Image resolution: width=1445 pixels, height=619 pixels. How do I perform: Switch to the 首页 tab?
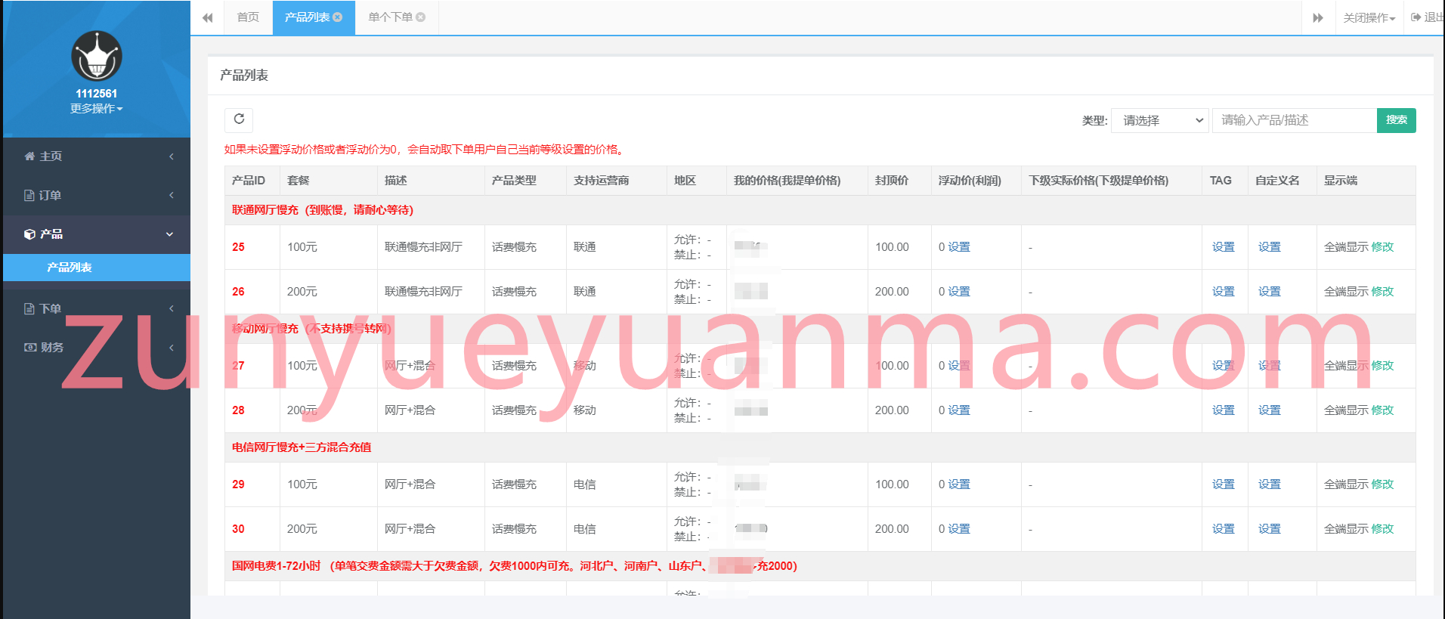(248, 17)
